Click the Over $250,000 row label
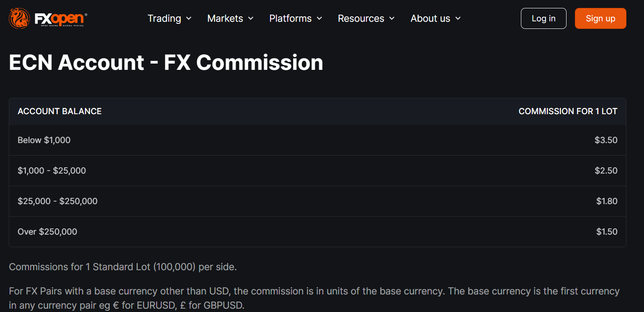Viewport: 644px width, 312px height. [x=47, y=232]
